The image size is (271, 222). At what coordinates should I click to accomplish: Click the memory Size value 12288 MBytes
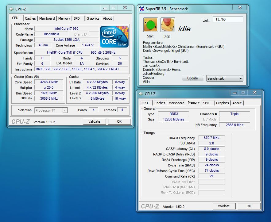point(173,119)
